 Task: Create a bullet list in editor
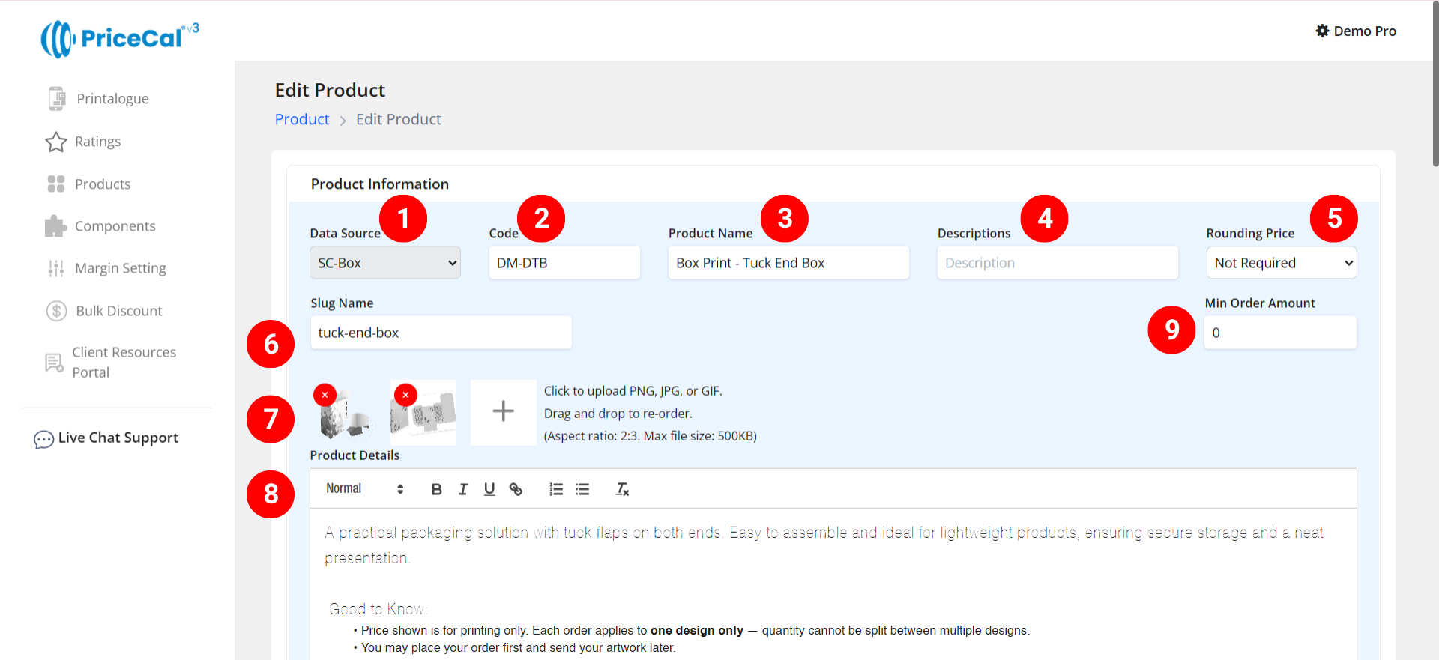582,489
